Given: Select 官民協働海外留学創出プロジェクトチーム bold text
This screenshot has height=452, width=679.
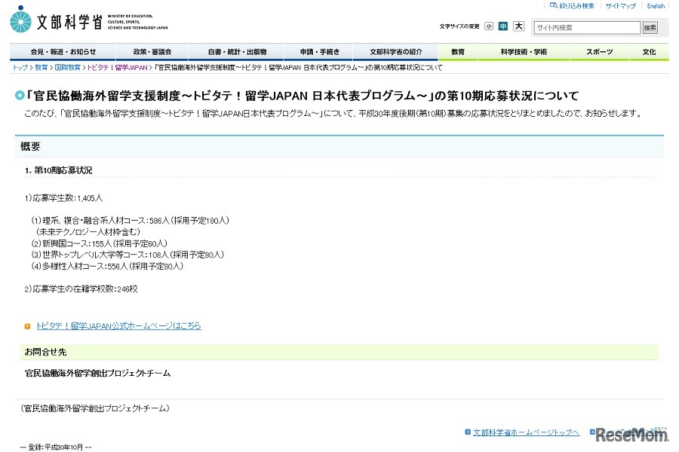Looking at the screenshot, I should [97, 374].
